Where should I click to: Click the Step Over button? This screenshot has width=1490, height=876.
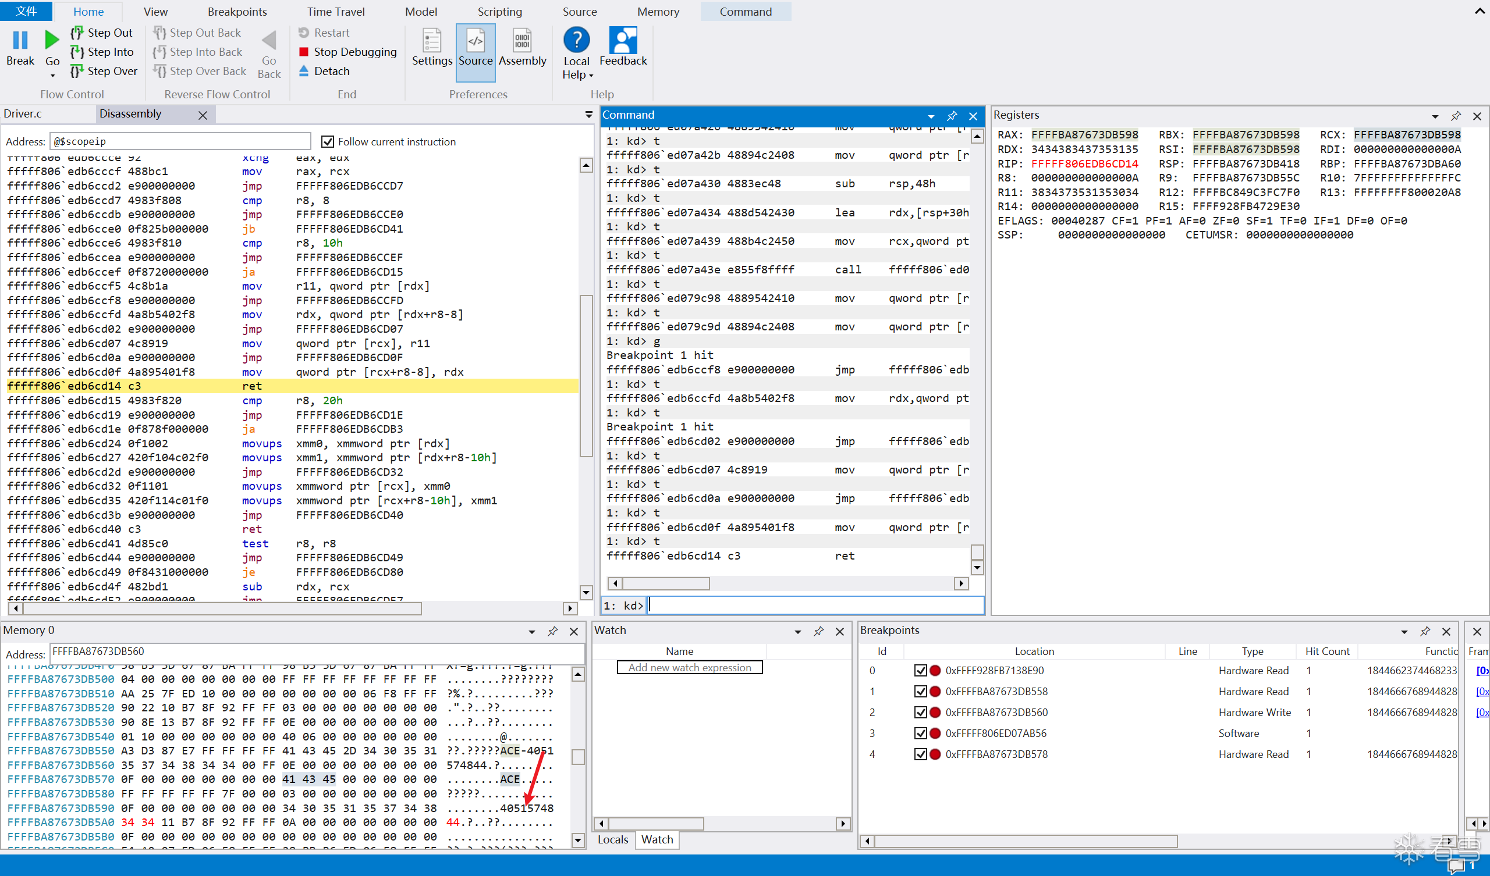click(x=104, y=71)
